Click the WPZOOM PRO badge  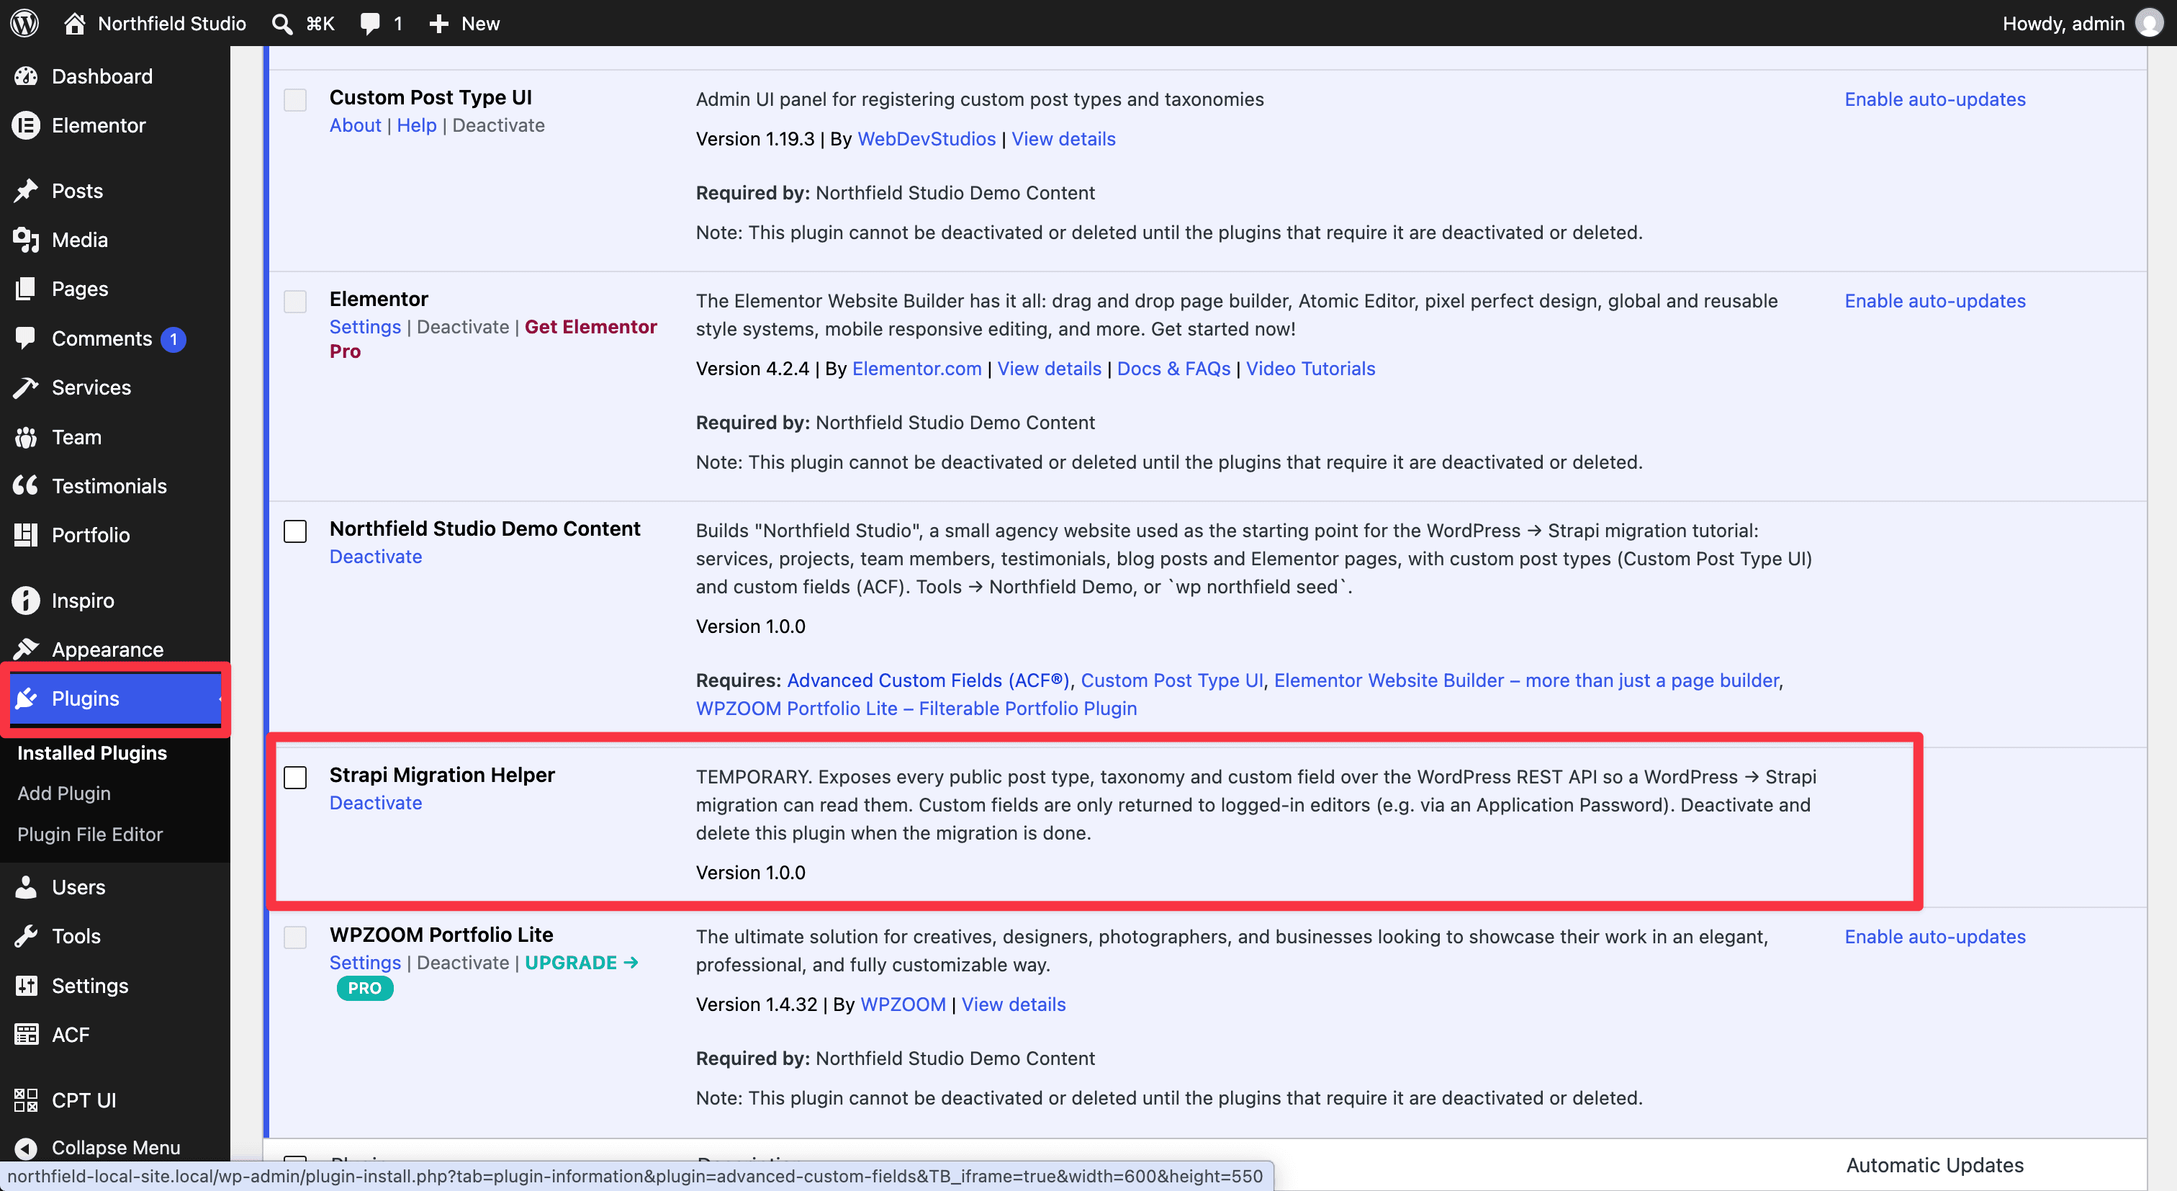pyautogui.click(x=364, y=988)
